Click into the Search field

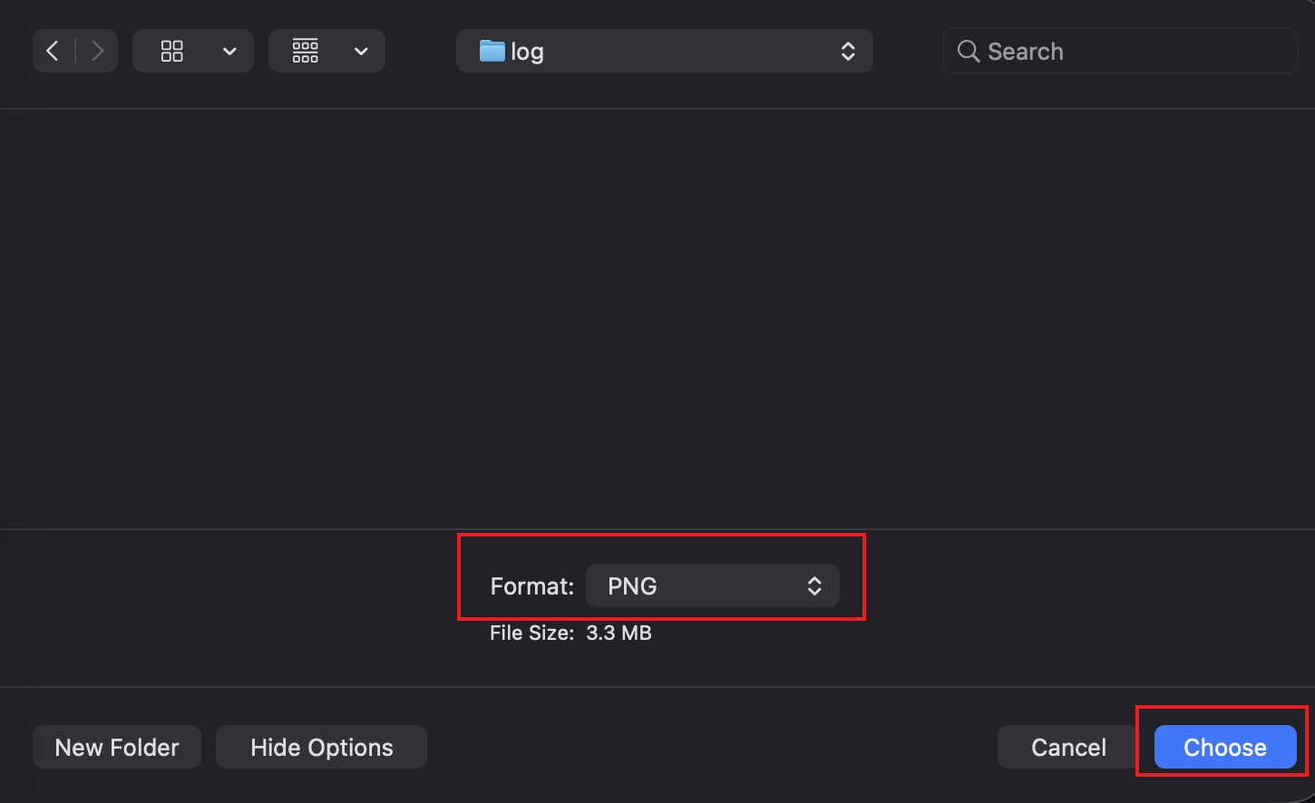coord(1134,52)
